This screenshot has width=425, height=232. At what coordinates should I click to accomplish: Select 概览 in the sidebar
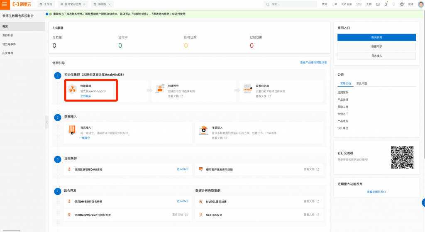point(22,27)
